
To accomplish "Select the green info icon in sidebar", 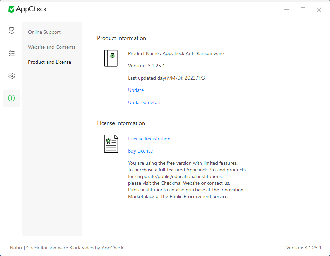I will [x=12, y=98].
